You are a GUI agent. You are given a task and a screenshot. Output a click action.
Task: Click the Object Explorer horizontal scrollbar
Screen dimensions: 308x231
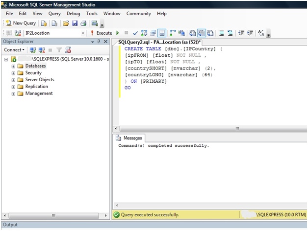click(53, 215)
